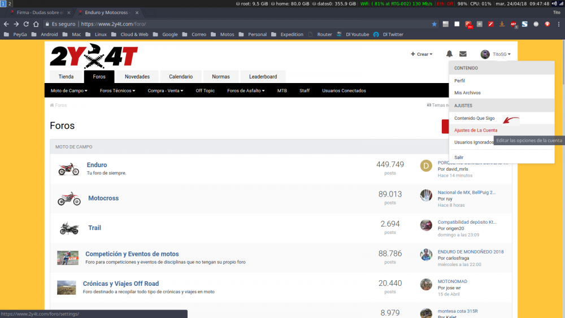Image resolution: width=565 pixels, height=318 pixels.
Task: Switch to the 'Firma - Dudas sobre el' tab
Action: coord(40,12)
